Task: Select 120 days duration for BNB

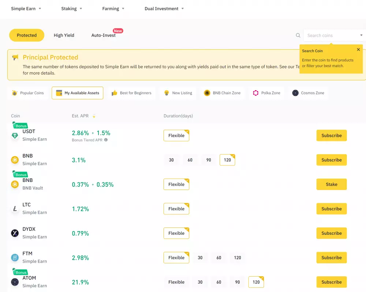Action: pyautogui.click(x=227, y=160)
